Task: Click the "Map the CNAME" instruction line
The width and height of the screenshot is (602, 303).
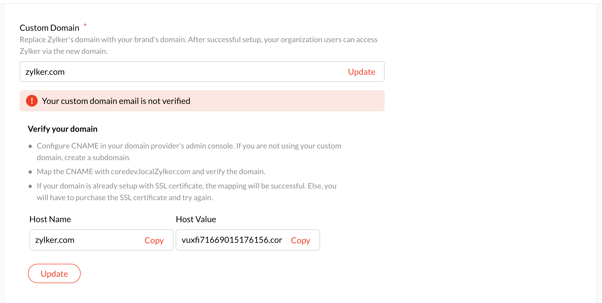Action: 151,172
